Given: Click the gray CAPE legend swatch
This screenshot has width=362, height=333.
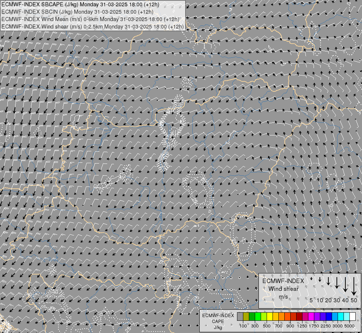Looking at the screenshot, I should [x=240, y=317].
